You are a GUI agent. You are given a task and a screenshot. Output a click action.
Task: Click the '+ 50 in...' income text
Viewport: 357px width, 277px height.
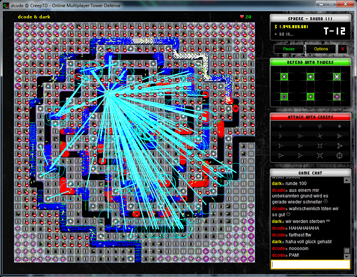pyautogui.click(x=284, y=34)
